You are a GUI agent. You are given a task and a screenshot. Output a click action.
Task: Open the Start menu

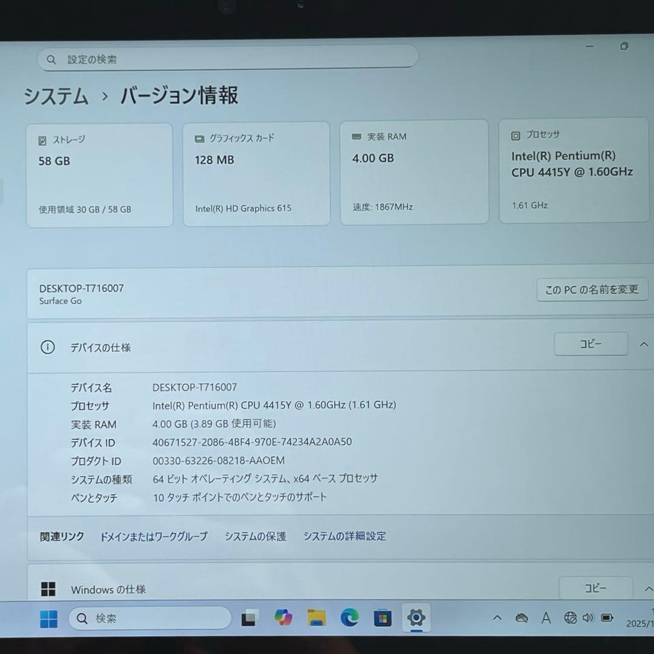coord(48,618)
